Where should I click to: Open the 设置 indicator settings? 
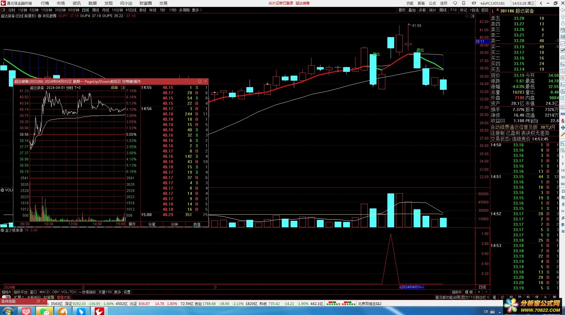point(127,292)
